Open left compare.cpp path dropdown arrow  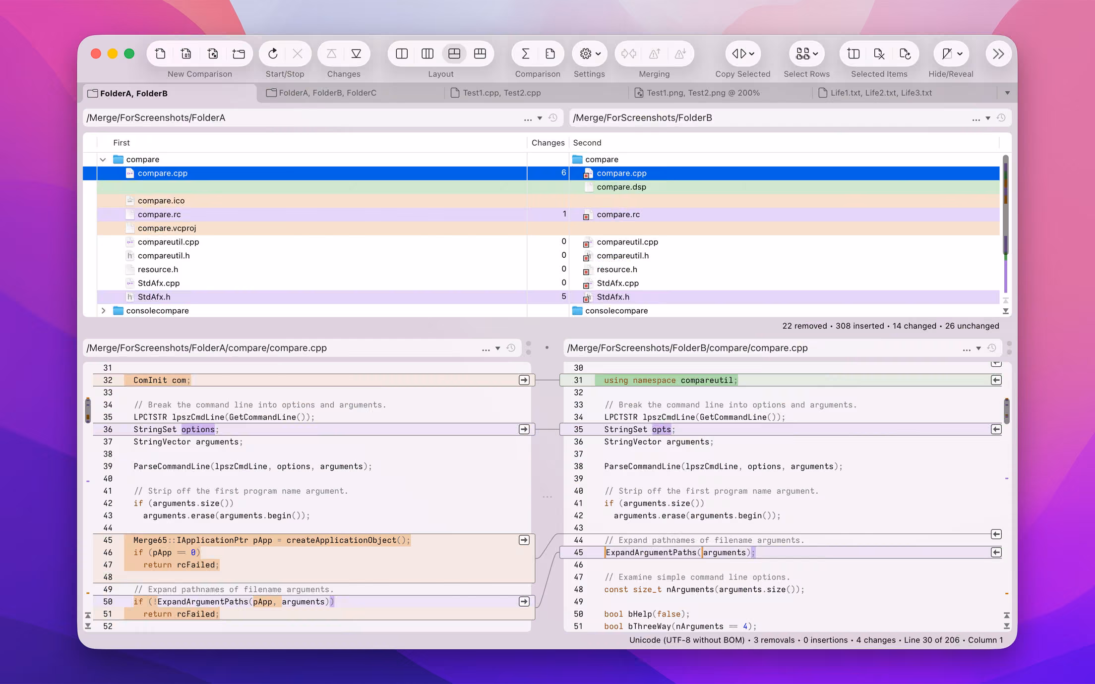pyautogui.click(x=498, y=348)
